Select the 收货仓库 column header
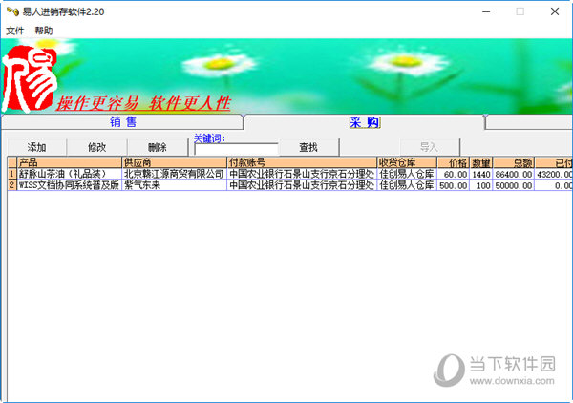Viewport: 573px width, 403px height. [407, 162]
